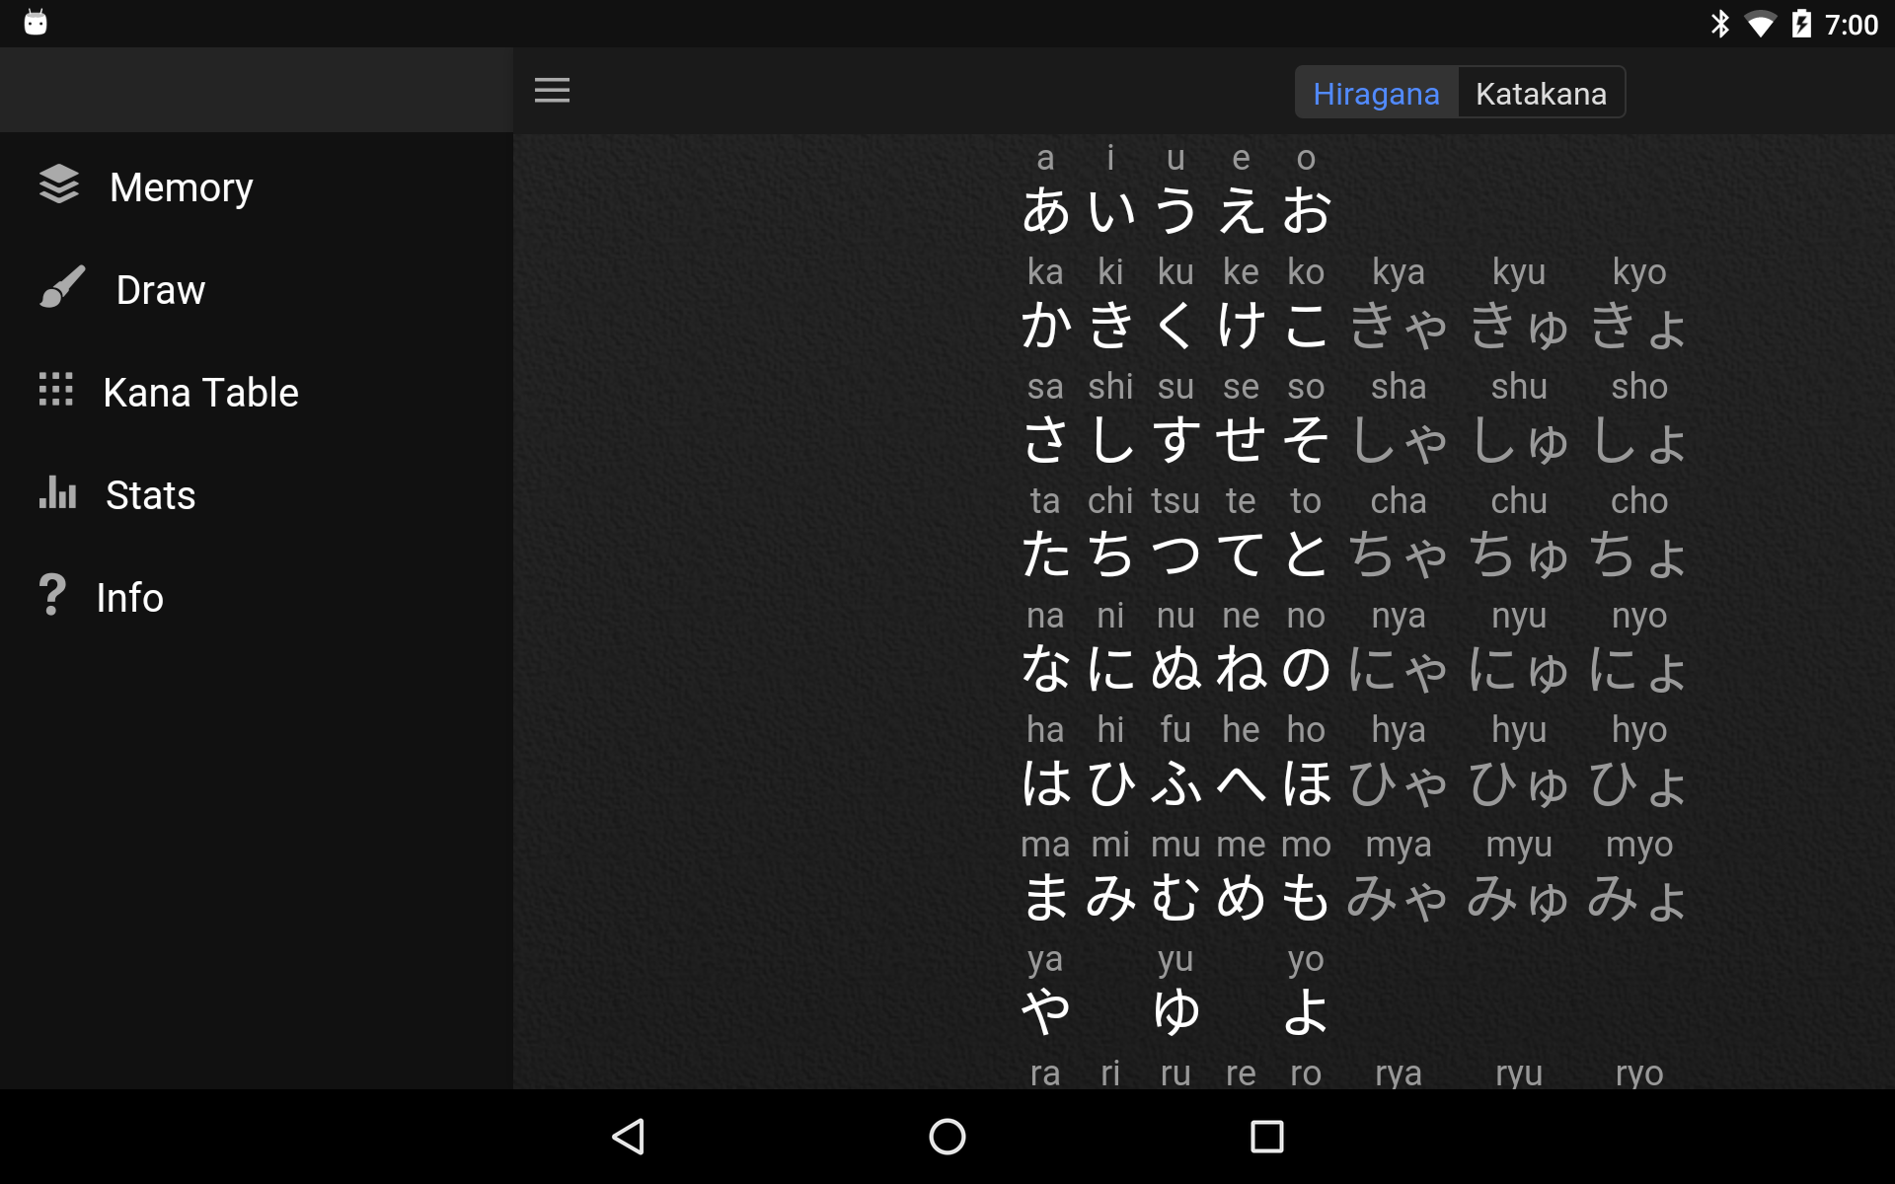Screen dimensions: 1895x1184
Task: Toggle between kana scripts via Hiragana/Katakana switch
Action: pos(1461,92)
